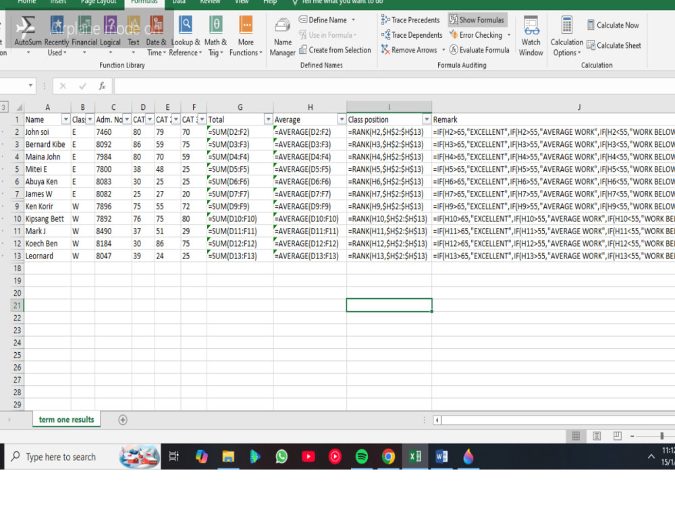675x506 pixels.
Task: Open the Adm. No column filter dropdown
Action: [x=127, y=119]
